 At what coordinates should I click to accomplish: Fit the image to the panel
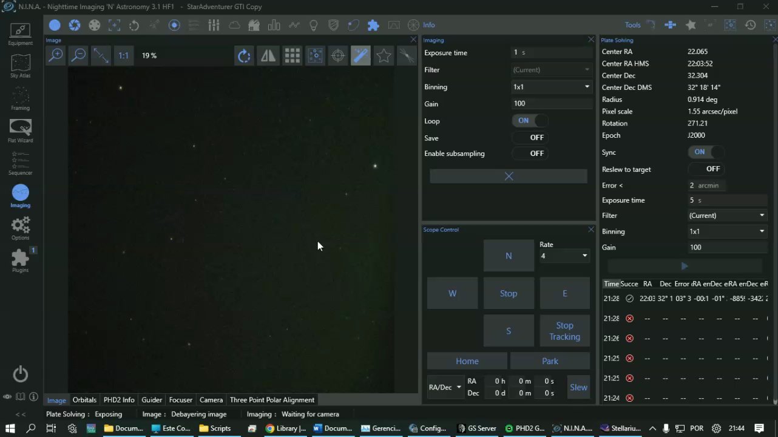(101, 55)
